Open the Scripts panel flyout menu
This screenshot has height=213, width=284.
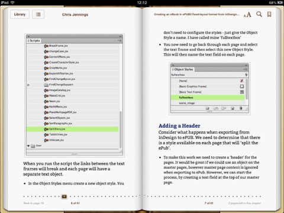(120, 41)
